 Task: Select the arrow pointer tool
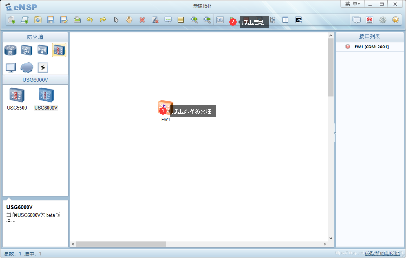click(116, 20)
